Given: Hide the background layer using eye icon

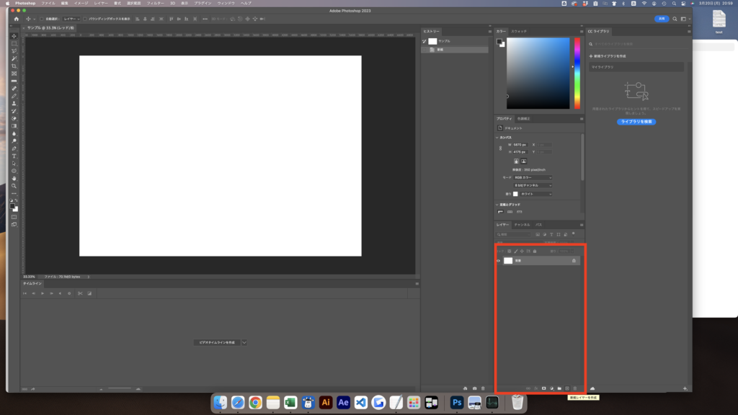Looking at the screenshot, I should click(499, 261).
